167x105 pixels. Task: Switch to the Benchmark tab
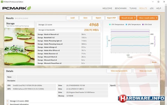121,8
